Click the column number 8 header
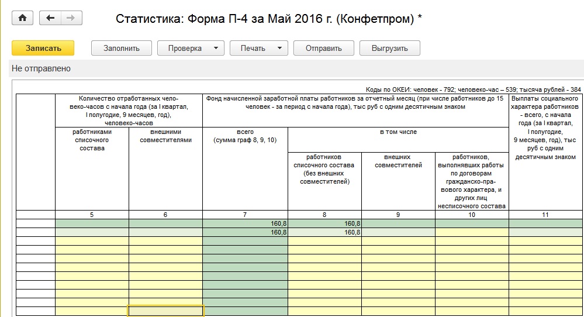584x317 pixels. (x=324, y=215)
